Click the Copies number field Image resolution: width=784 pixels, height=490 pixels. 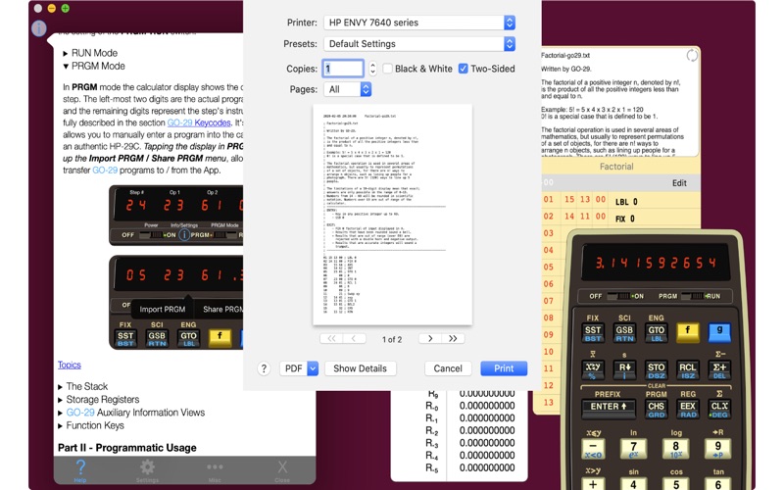click(x=343, y=69)
